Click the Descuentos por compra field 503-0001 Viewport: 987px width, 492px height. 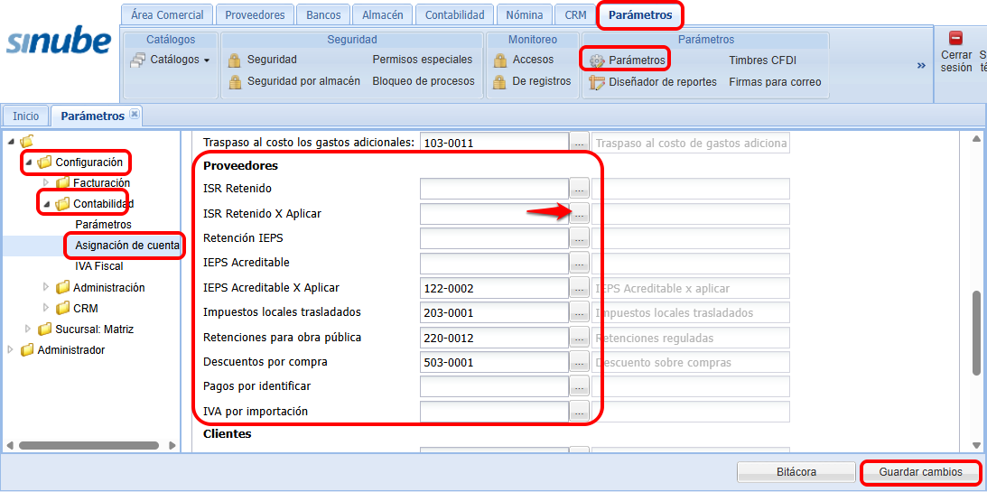point(495,362)
